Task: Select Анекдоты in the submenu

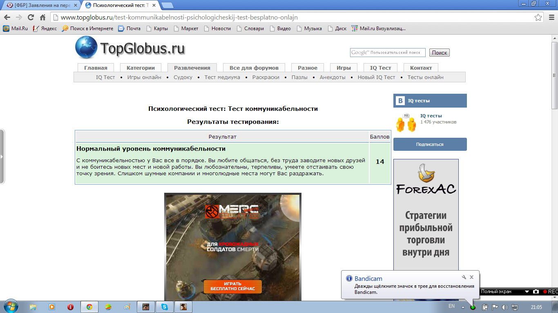Action: 333,77
